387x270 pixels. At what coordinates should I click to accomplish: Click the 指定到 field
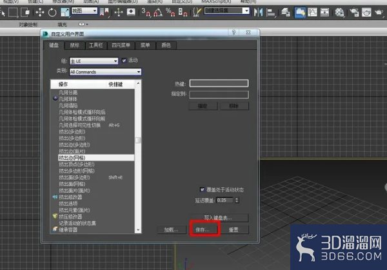(x=219, y=95)
